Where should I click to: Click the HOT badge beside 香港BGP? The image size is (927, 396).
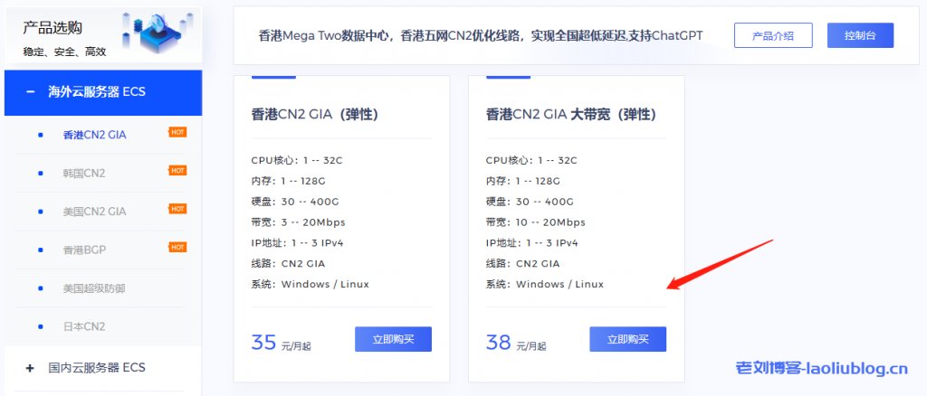177,247
